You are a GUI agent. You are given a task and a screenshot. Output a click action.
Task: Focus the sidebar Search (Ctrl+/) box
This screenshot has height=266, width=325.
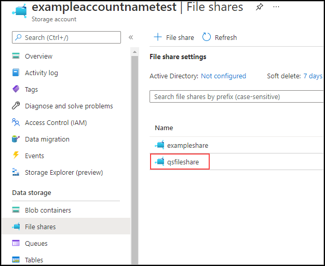click(x=66, y=37)
